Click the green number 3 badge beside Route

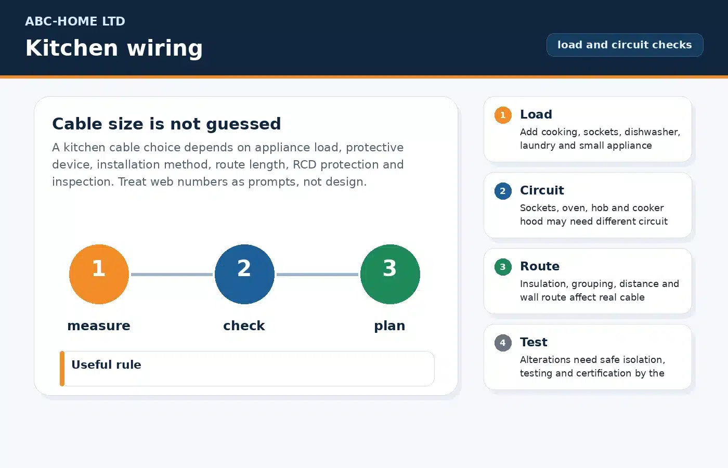(503, 267)
